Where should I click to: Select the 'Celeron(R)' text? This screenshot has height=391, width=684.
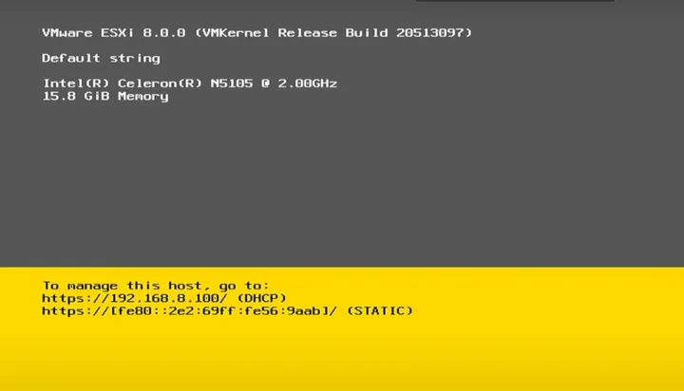pyautogui.click(x=160, y=84)
